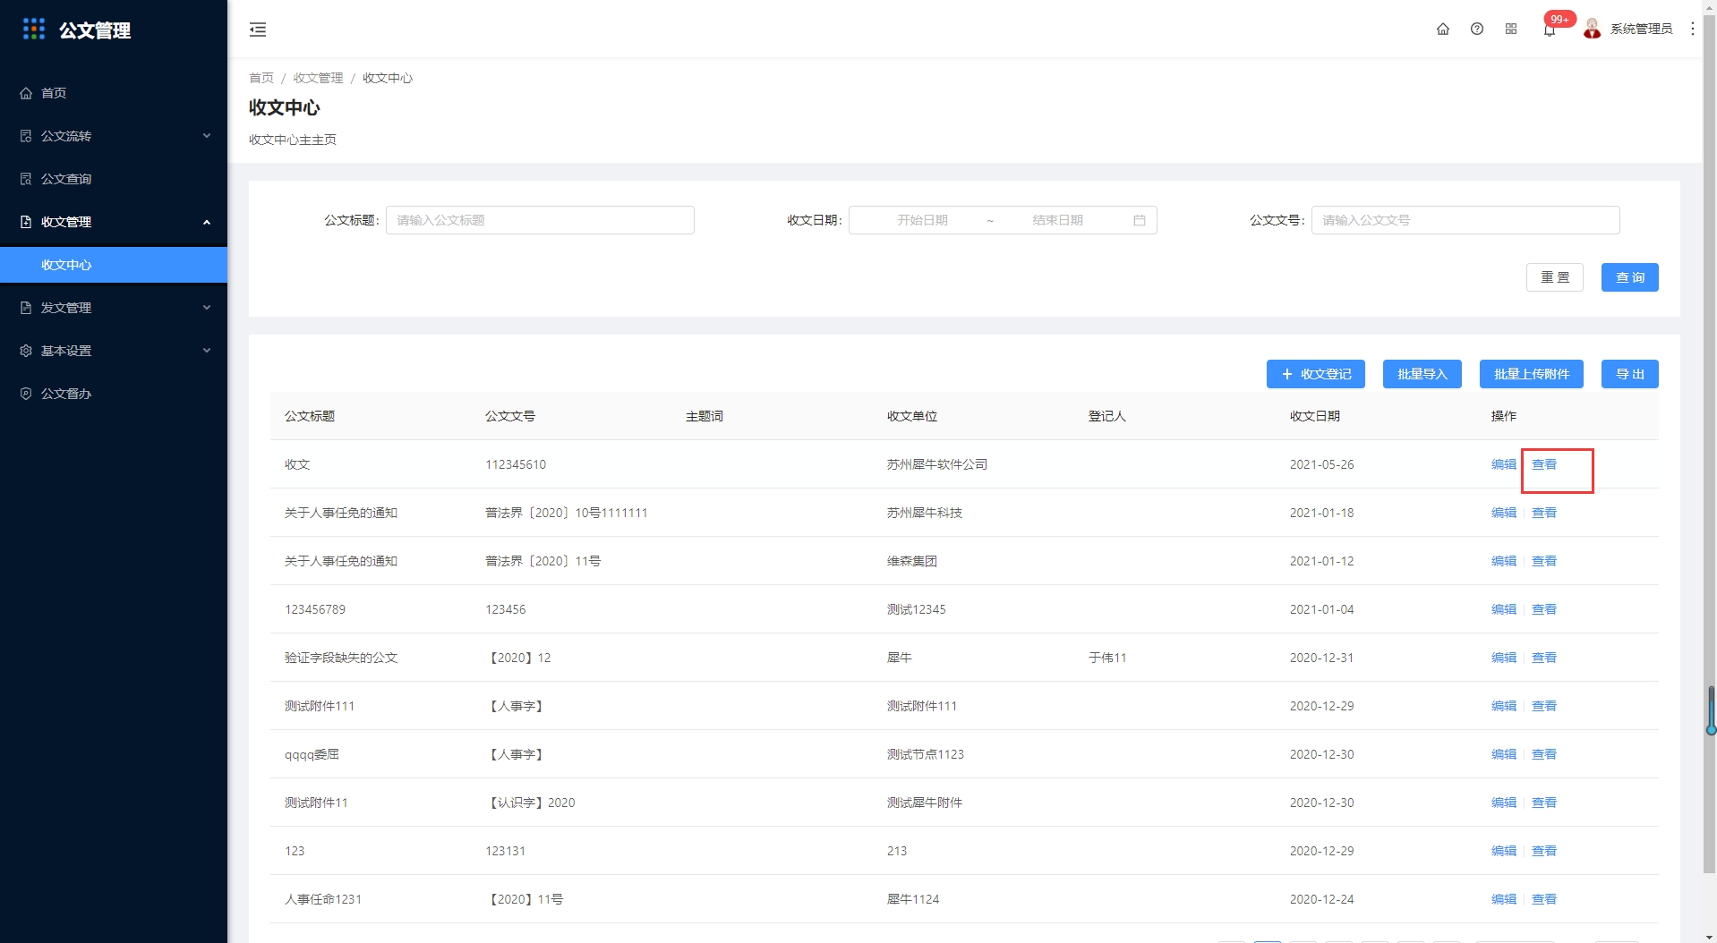Click the 重置 reset button

click(1554, 277)
